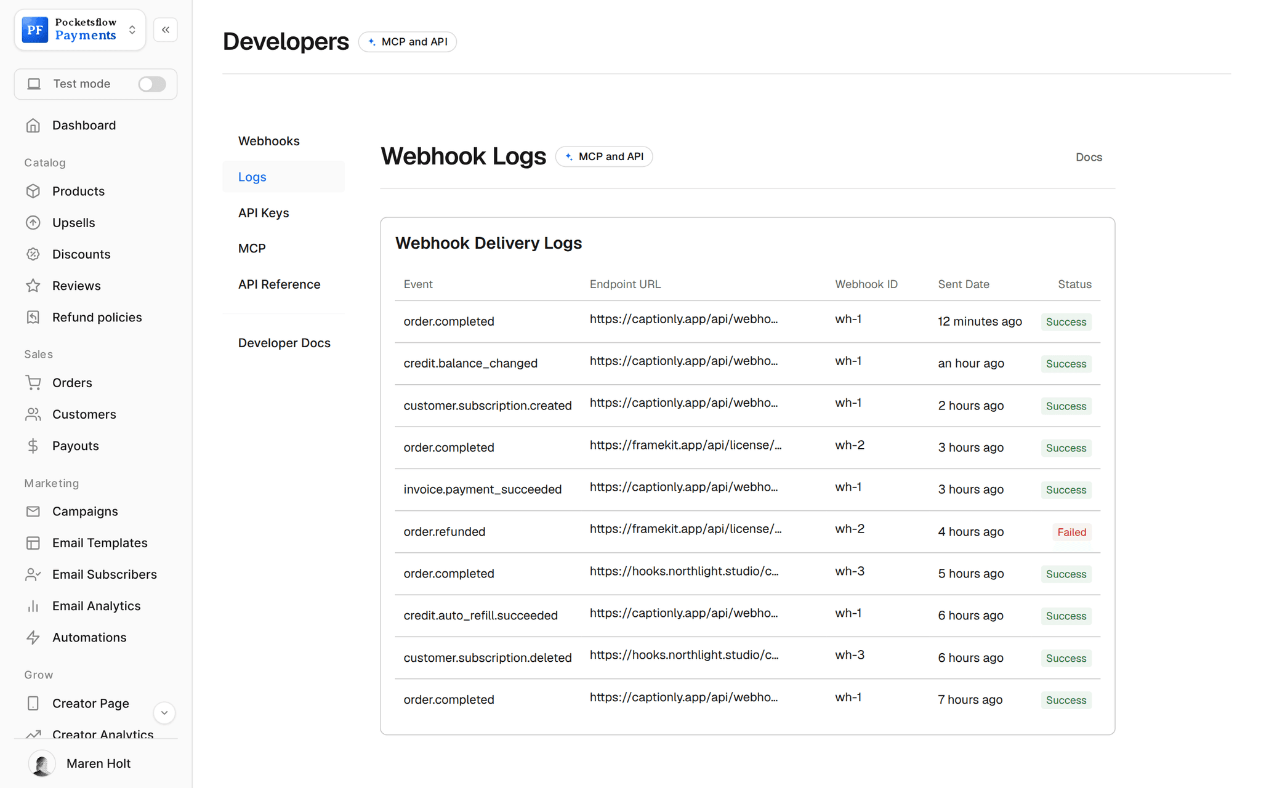Select the credit.balance_changed event row
This screenshot has width=1261, height=788.
coord(747,363)
